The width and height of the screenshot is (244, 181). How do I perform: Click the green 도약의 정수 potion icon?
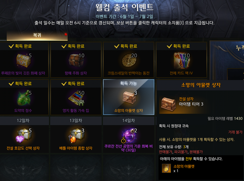[24, 98]
